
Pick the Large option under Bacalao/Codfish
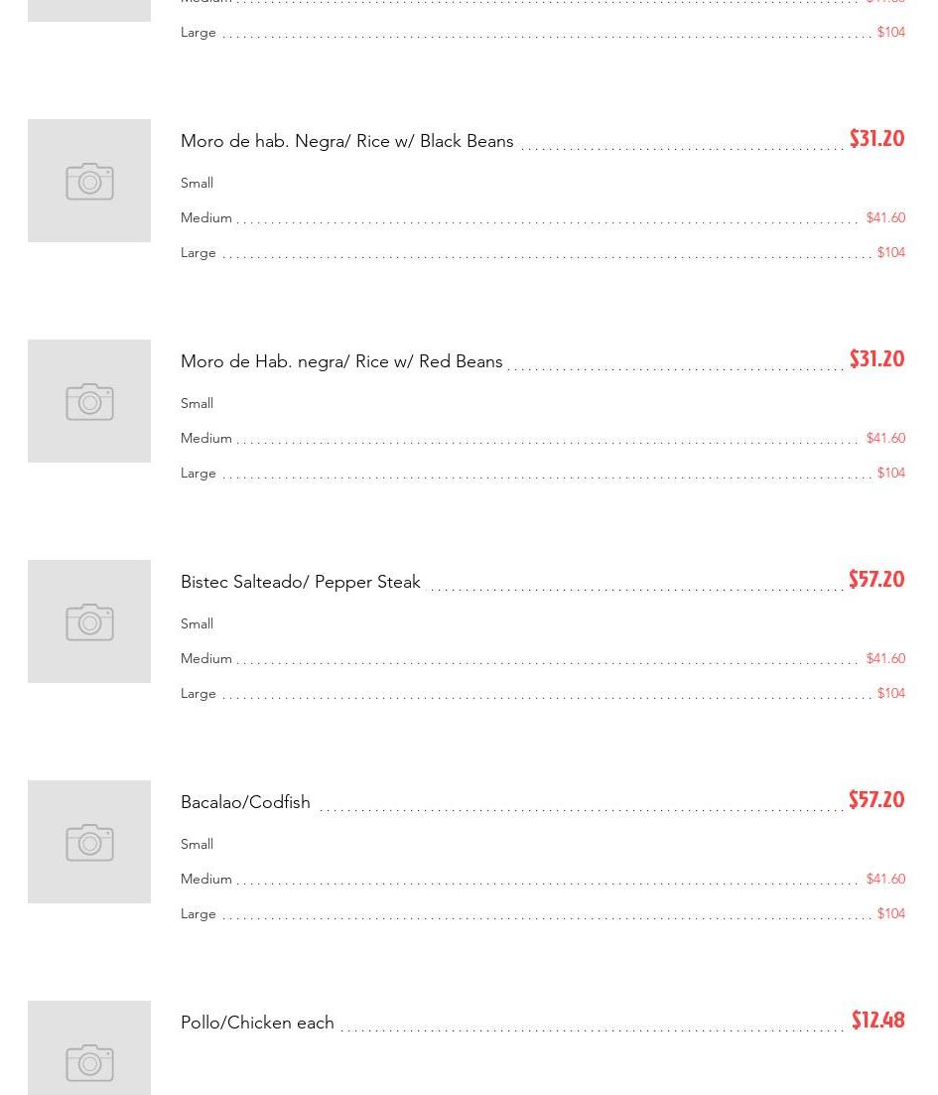pos(199,913)
